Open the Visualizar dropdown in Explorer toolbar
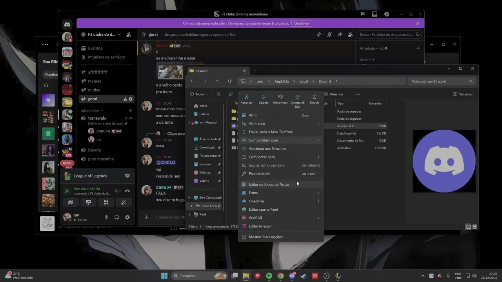The width and height of the screenshot is (502, 282). (336, 94)
